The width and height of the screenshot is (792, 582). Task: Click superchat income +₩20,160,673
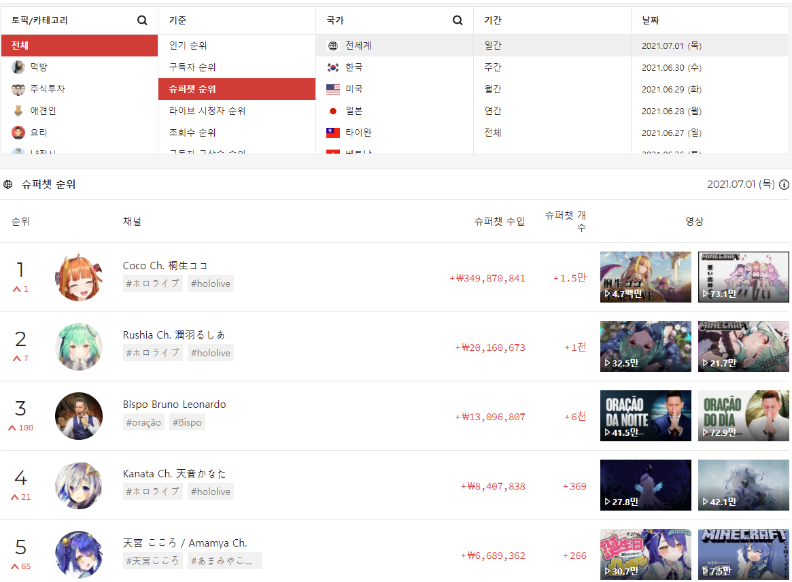(490, 347)
